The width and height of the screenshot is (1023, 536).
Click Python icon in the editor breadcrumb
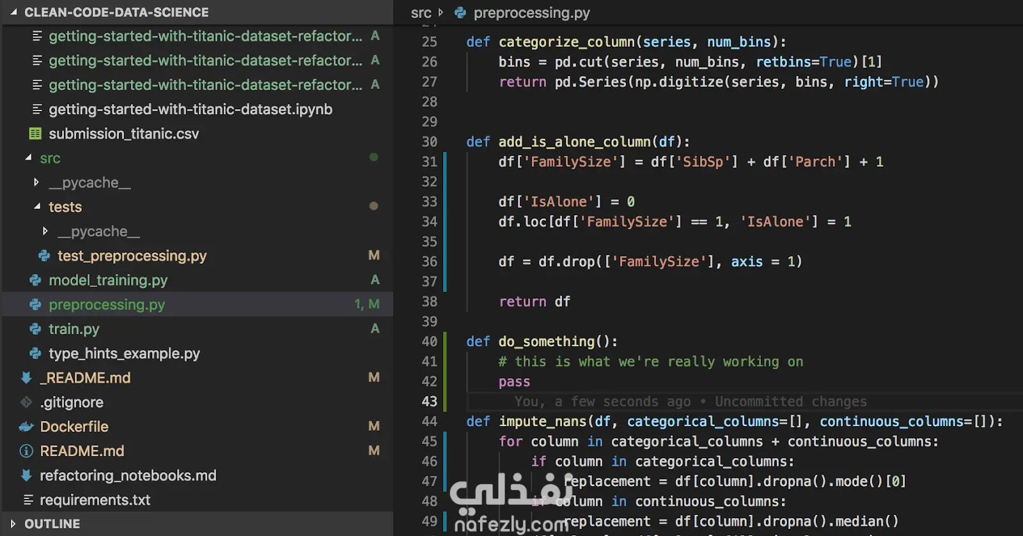pyautogui.click(x=460, y=12)
